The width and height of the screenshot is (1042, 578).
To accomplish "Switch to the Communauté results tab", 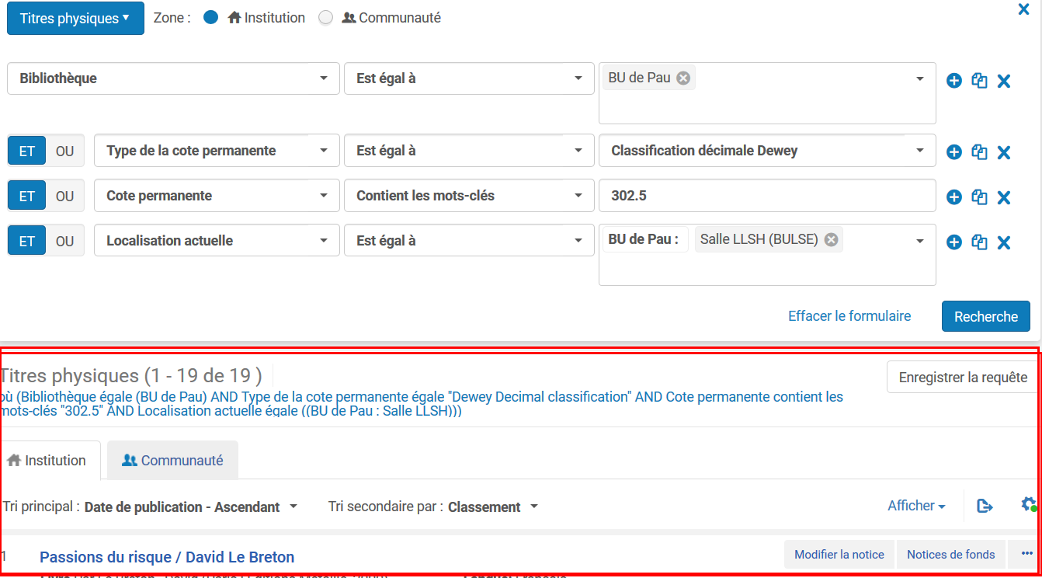I will [172, 461].
